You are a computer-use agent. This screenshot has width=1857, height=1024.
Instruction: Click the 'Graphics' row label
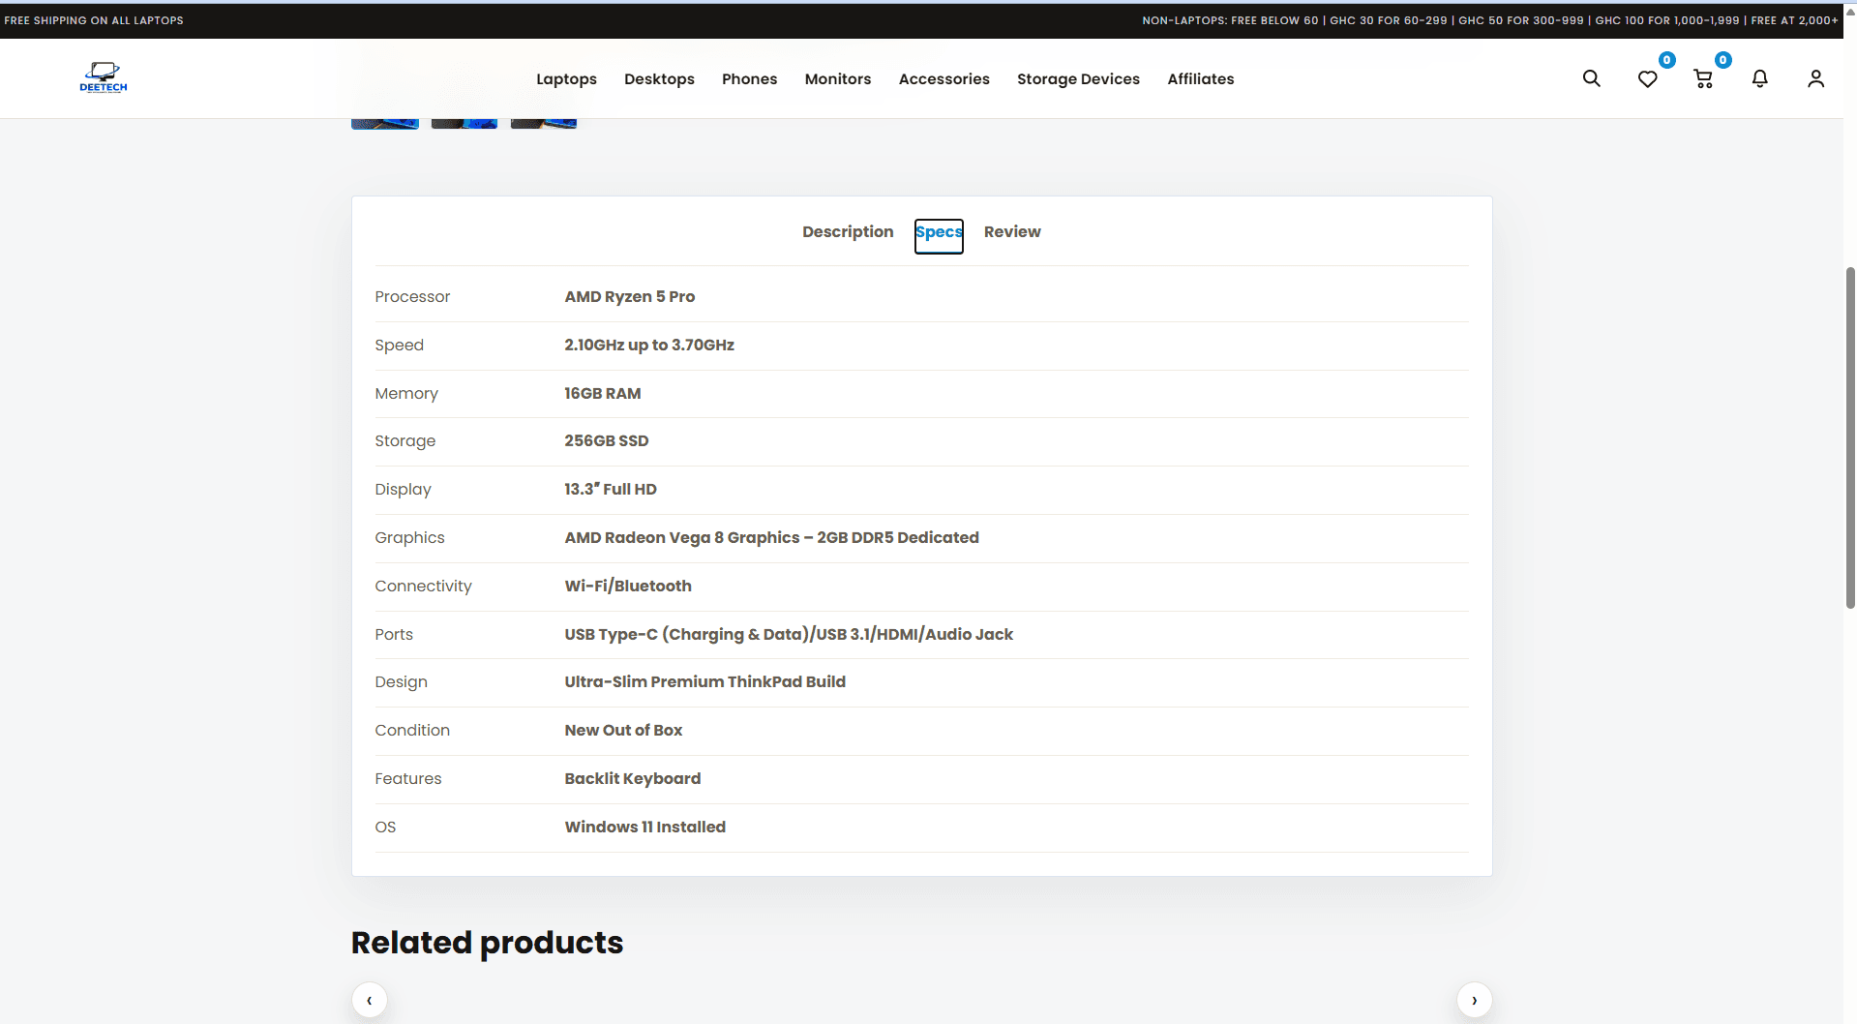coord(410,537)
